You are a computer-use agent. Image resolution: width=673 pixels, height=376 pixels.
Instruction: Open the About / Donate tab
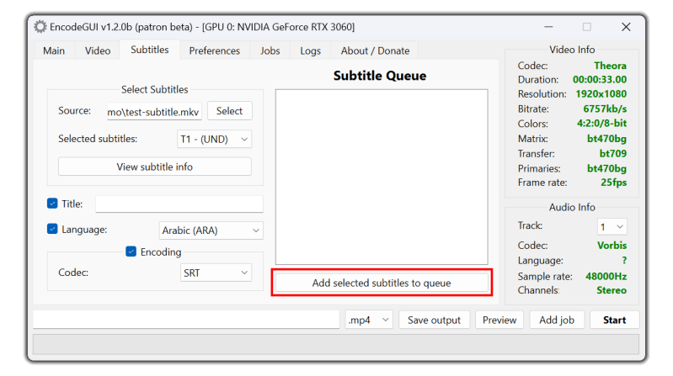click(375, 50)
